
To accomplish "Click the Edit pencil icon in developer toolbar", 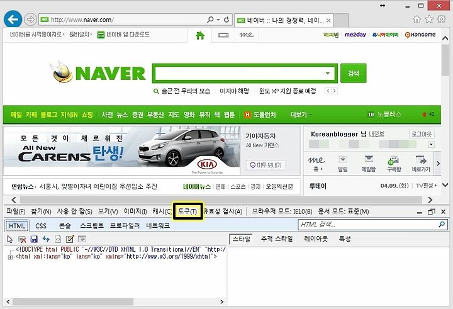I will click(70, 239).
